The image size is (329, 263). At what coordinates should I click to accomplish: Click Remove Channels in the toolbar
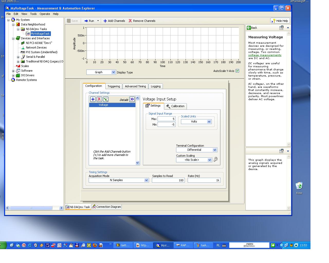tap(142, 21)
